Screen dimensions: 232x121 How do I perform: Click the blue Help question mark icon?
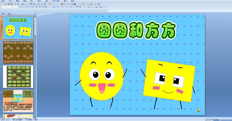click(x=99, y=4)
